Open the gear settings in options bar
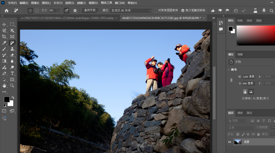The height and width of the screenshot is (153, 275). pos(75,11)
